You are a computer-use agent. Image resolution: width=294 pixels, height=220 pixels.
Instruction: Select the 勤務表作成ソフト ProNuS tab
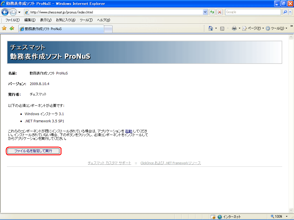(x=61, y=29)
